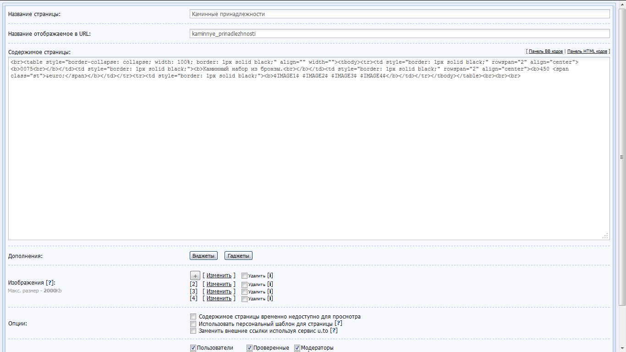This screenshot has height=352, width=626.
Task: Open the [?] help for the u.to service option
Action: click(x=334, y=330)
